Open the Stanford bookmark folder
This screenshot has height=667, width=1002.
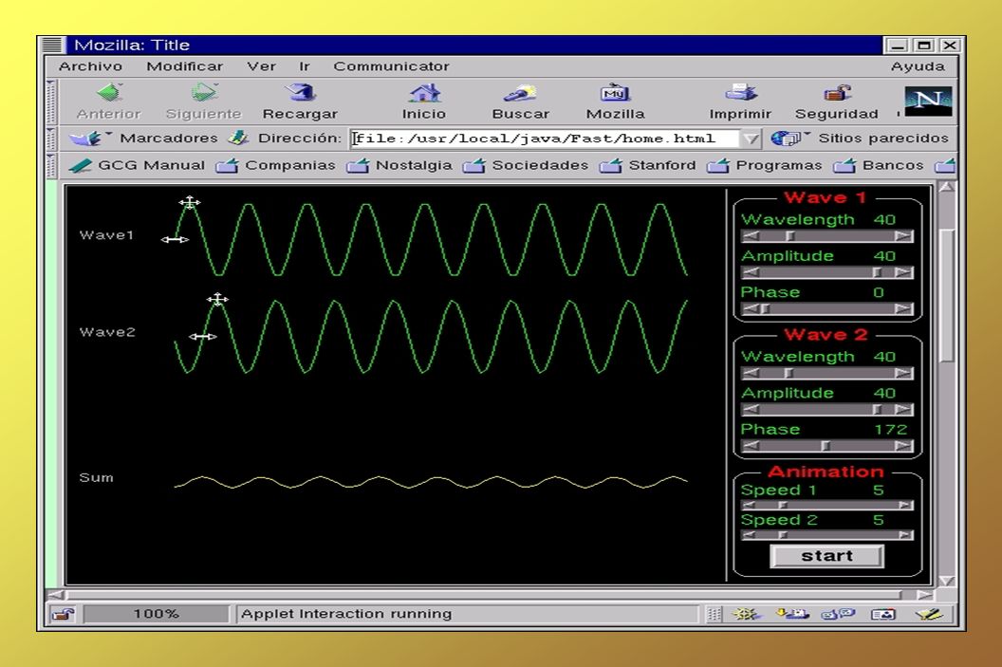coord(647,165)
